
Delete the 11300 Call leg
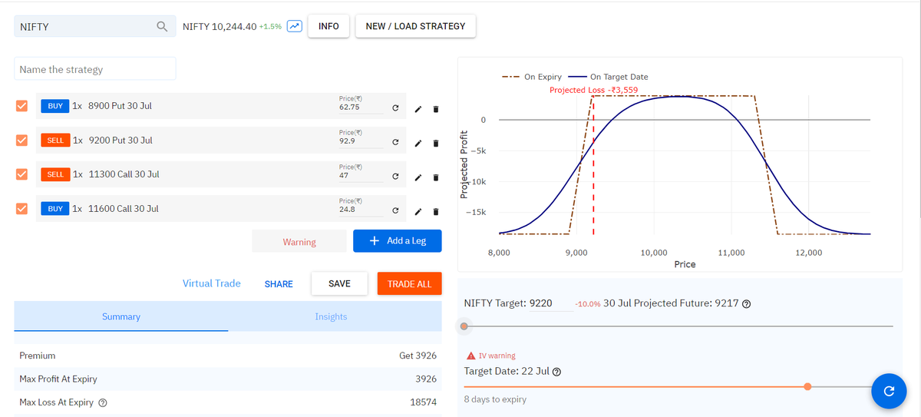tap(436, 177)
